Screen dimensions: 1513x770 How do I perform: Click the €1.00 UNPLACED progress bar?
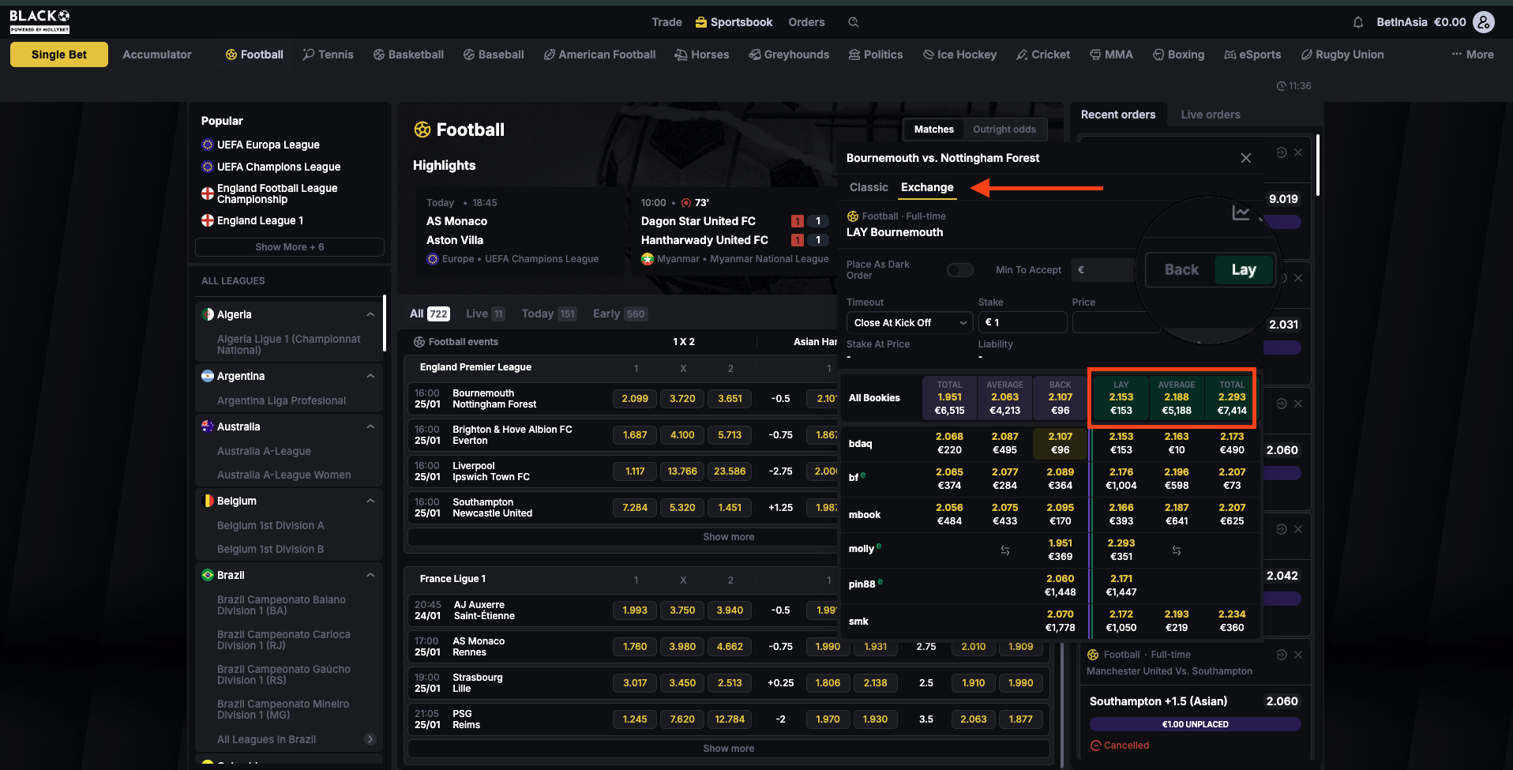point(1195,724)
